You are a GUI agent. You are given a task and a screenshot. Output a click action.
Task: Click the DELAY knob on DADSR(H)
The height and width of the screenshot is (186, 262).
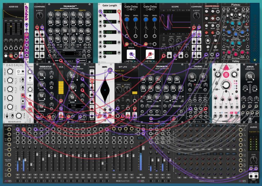pos(10,71)
